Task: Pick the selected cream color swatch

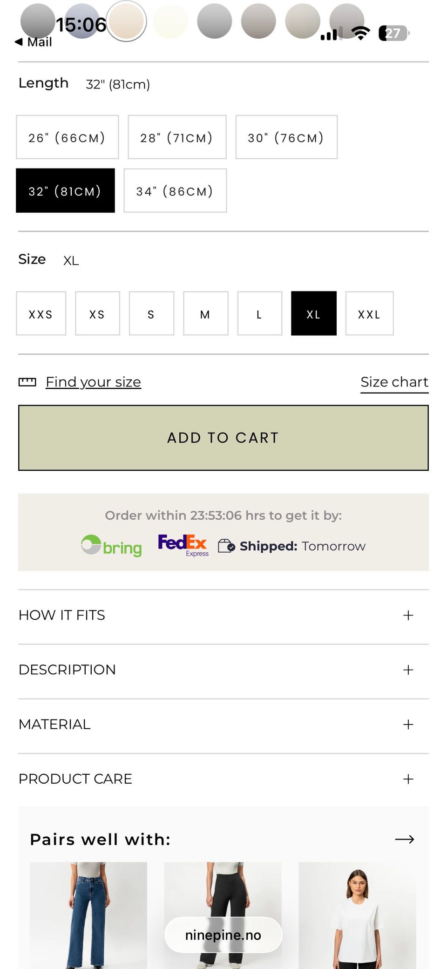Action: pyautogui.click(x=126, y=21)
